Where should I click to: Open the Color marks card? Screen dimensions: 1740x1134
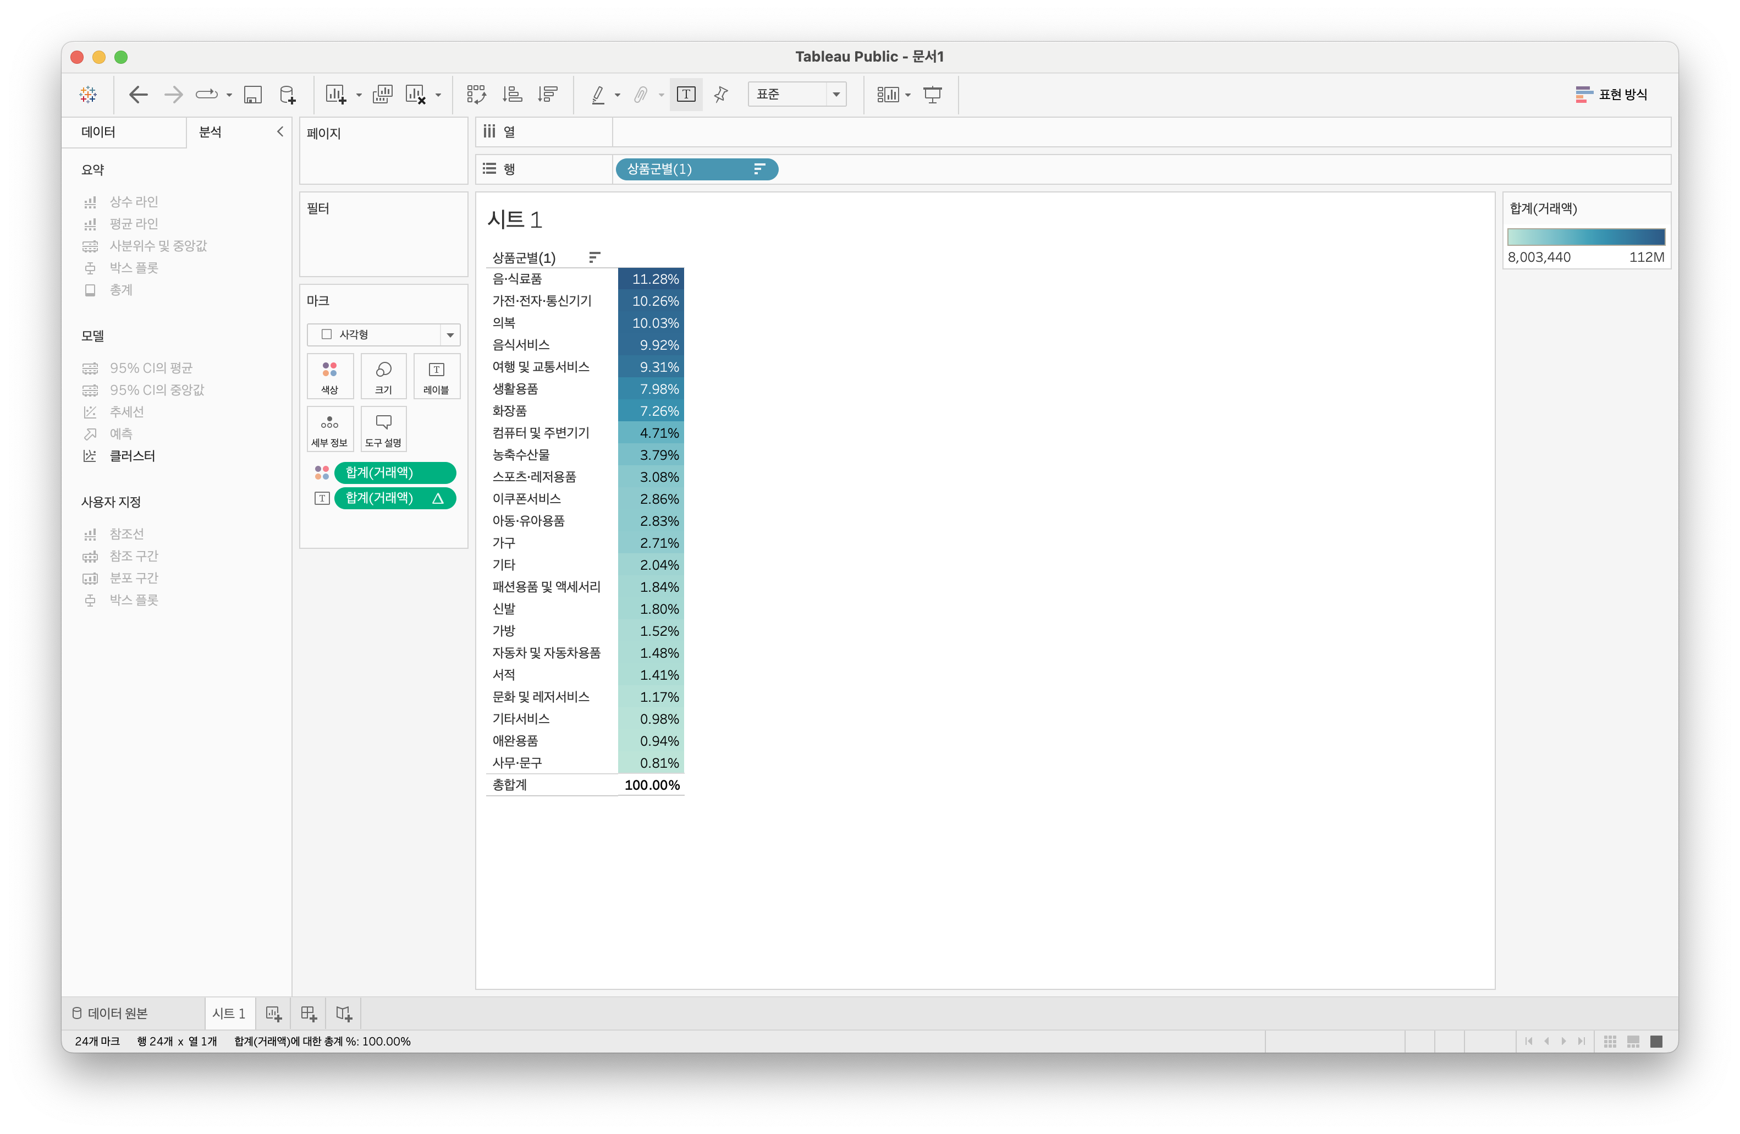pyautogui.click(x=330, y=376)
